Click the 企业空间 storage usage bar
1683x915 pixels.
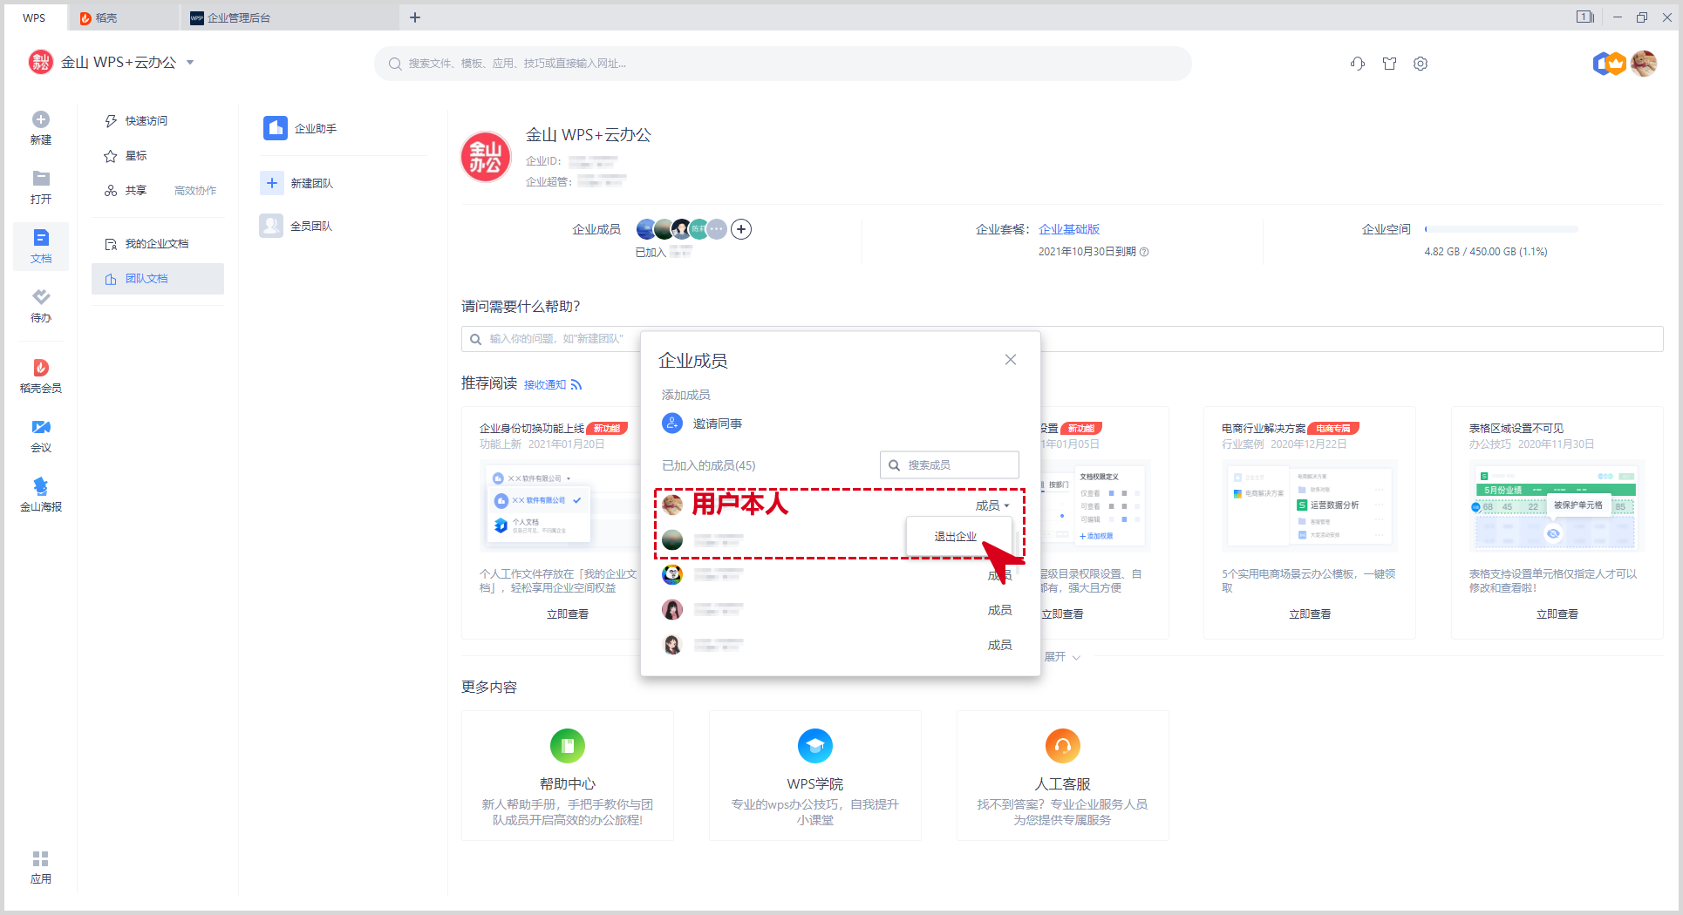(x=1501, y=229)
